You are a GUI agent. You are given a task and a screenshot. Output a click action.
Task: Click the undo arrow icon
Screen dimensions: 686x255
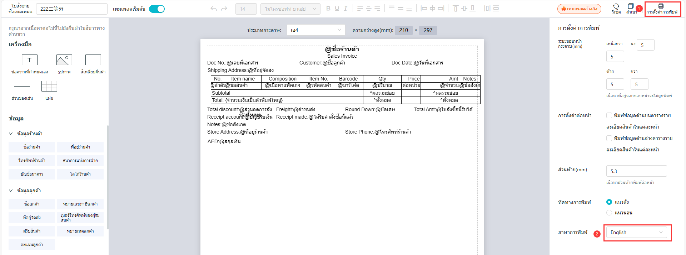coord(214,9)
